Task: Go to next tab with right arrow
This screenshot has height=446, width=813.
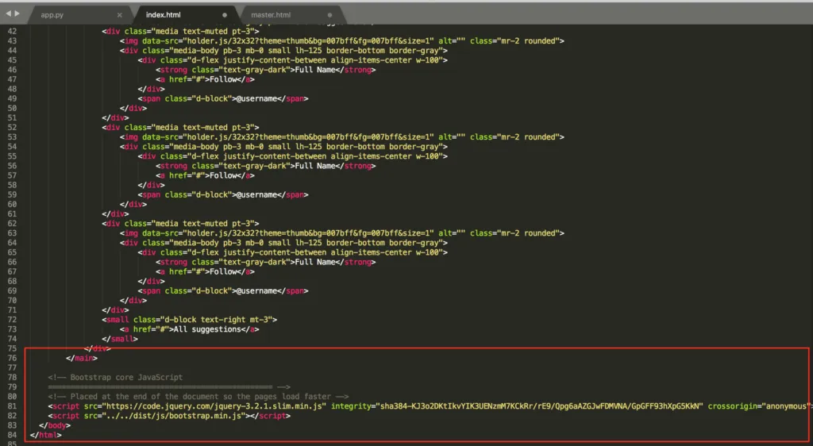Action: pyautogui.click(x=17, y=13)
